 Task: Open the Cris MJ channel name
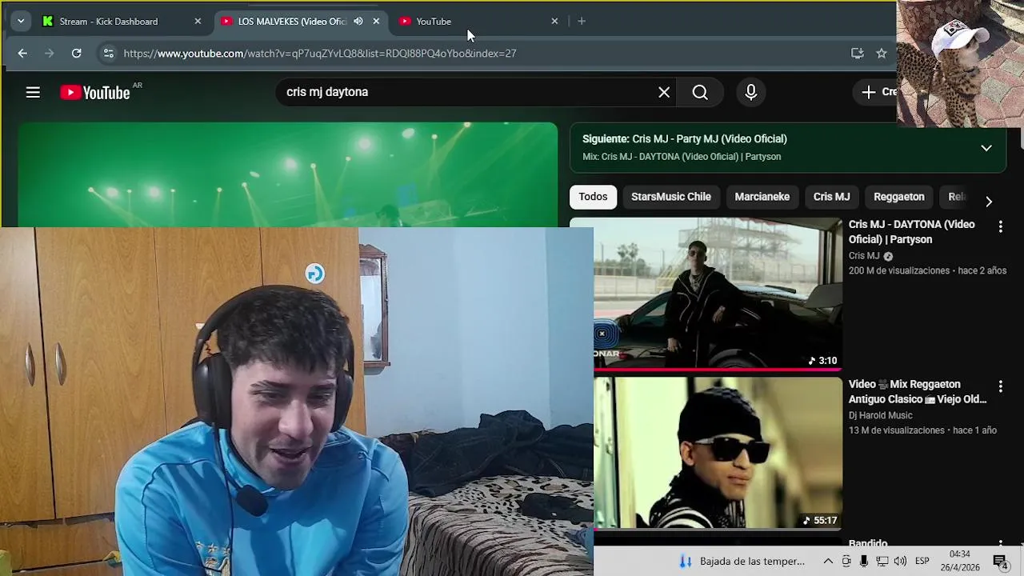(864, 256)
